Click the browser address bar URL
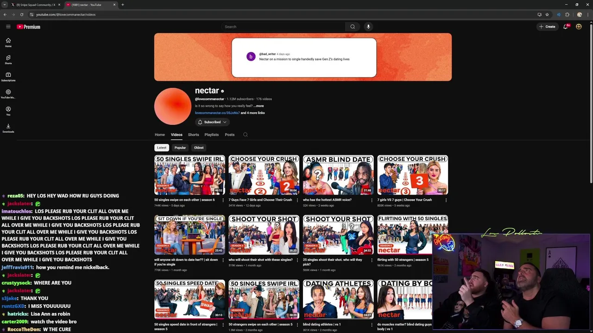The width and height of the screenshot is (593, 333). click(66, 14)
